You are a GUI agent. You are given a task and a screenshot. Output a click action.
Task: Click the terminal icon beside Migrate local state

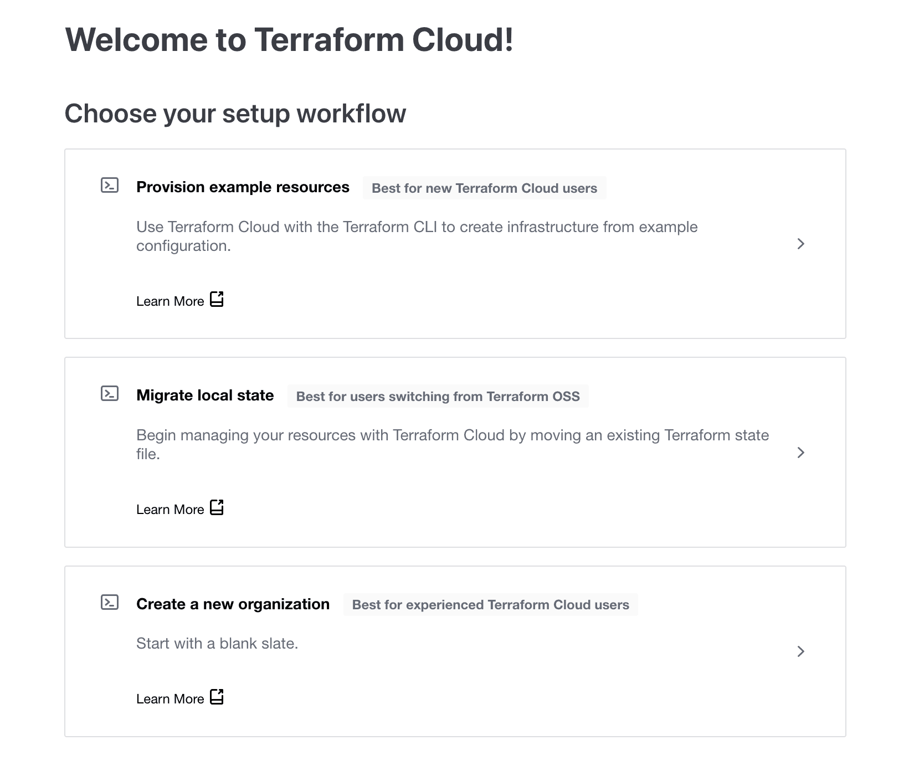110,393
